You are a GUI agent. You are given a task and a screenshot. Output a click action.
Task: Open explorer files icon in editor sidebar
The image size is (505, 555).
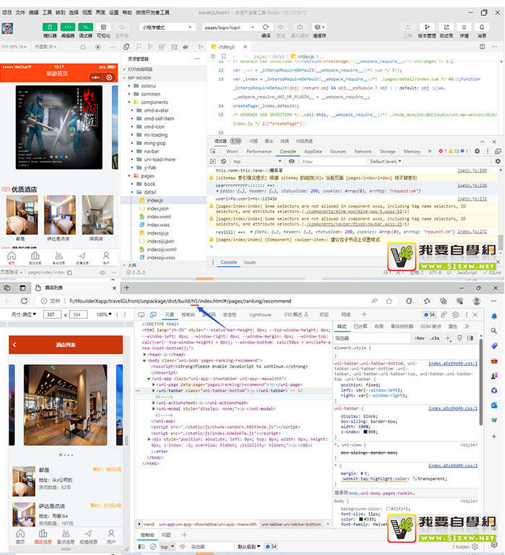tap(126, 47)
